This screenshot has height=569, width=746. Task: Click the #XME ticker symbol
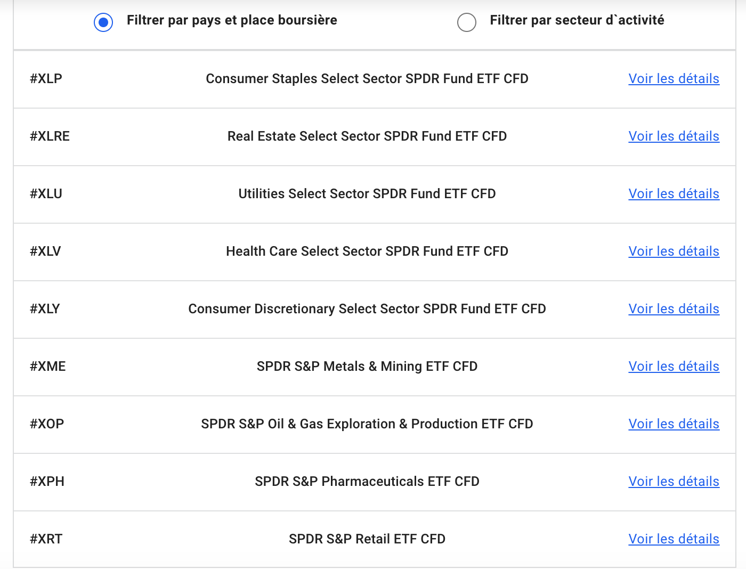[48, 367]
